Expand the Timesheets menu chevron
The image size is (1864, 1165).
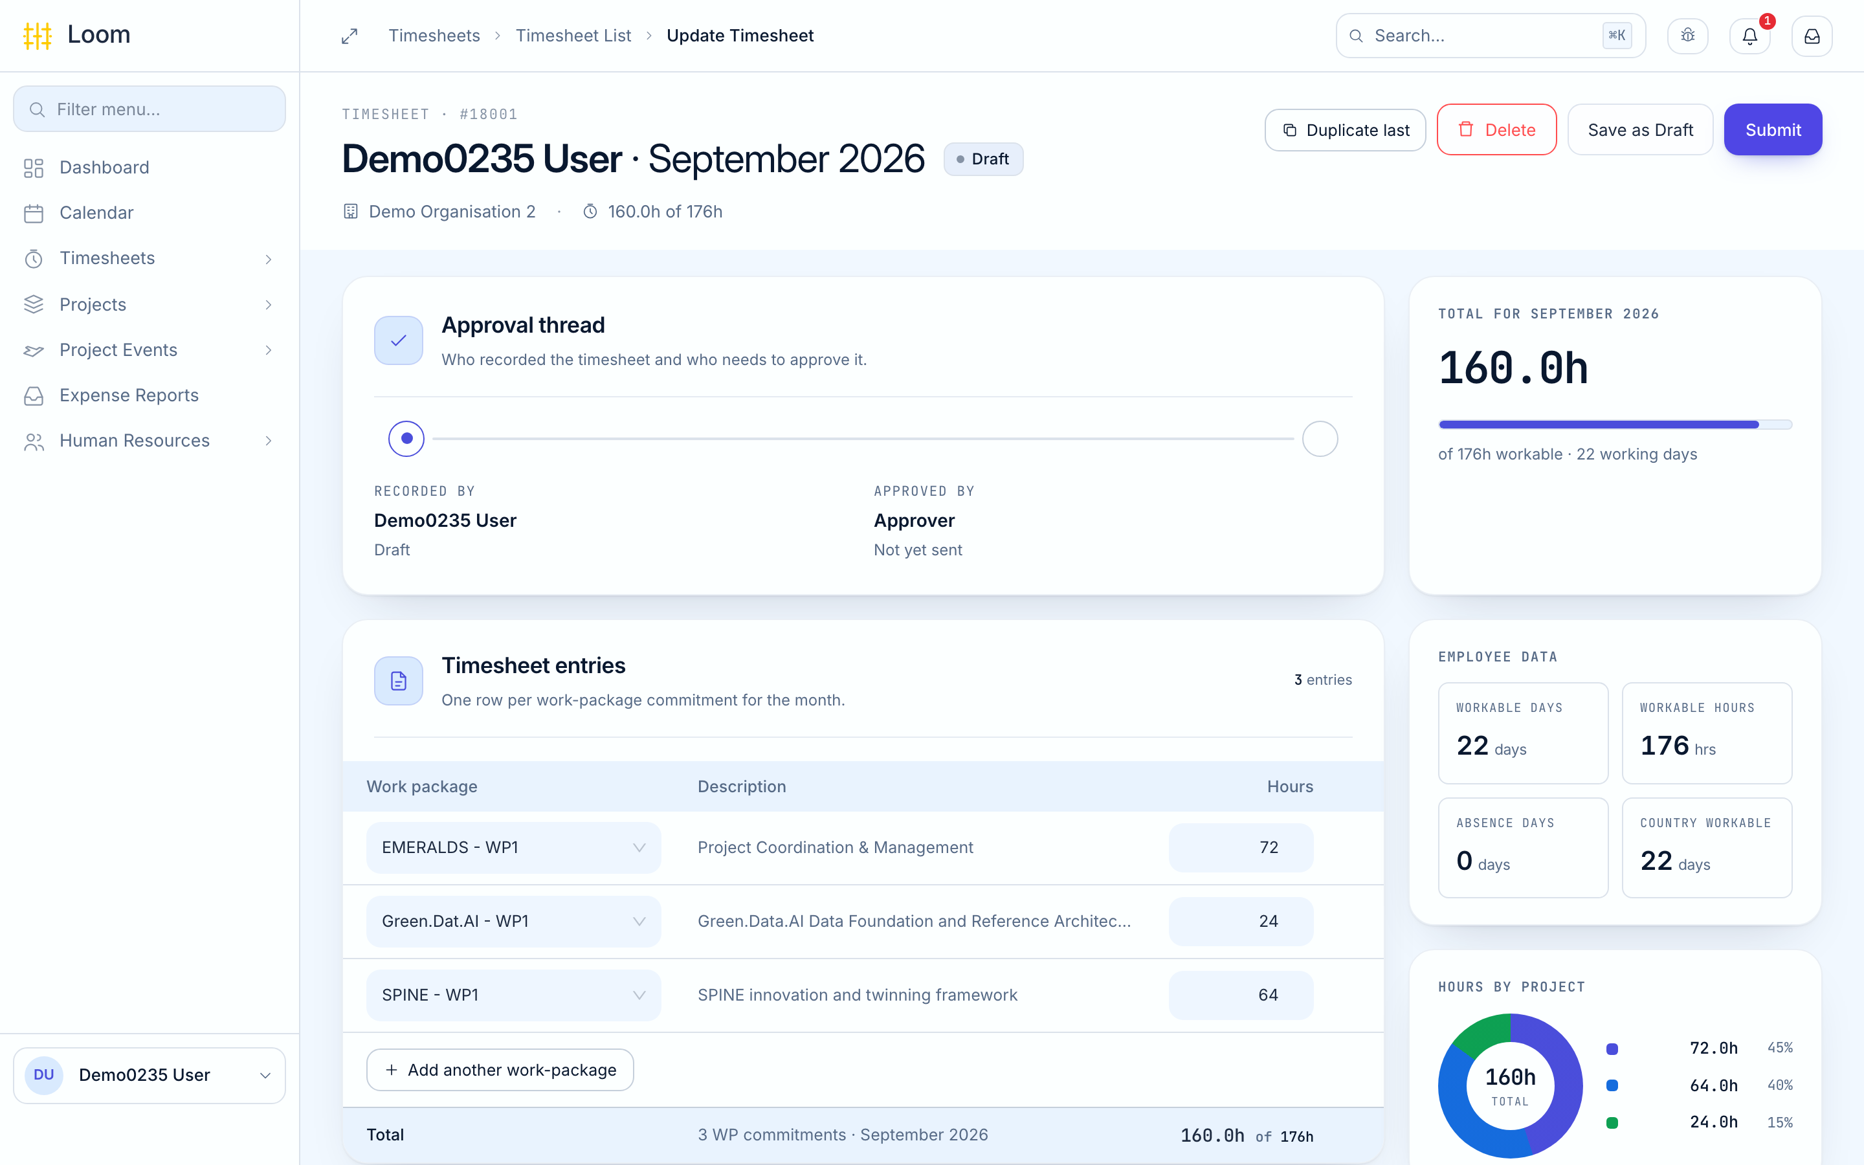coord(268,259)
